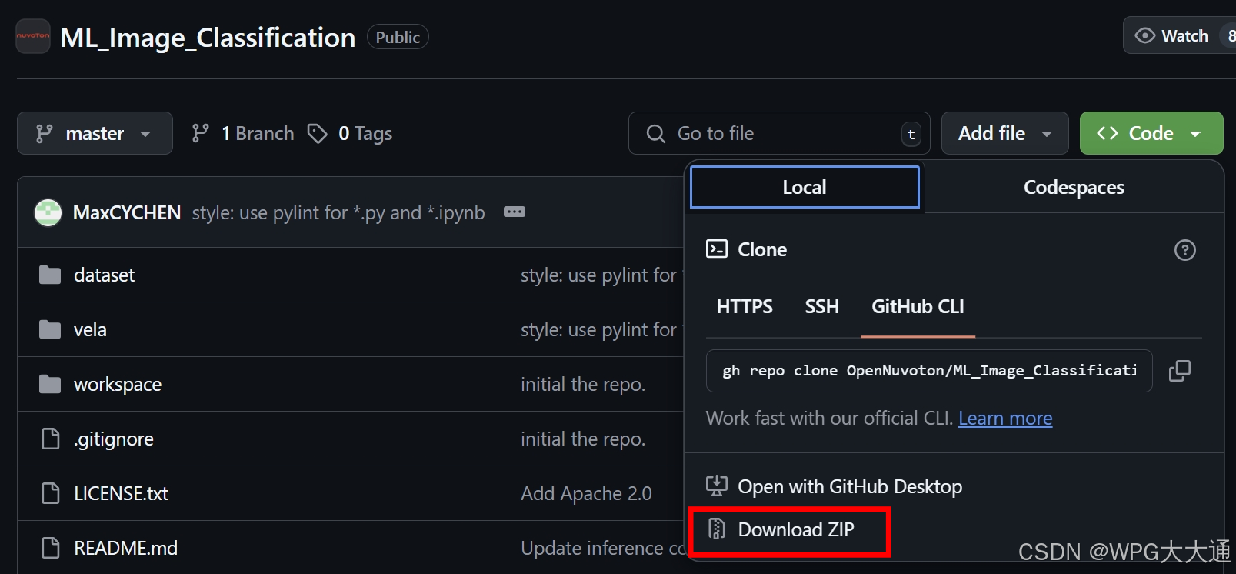Click the Clone terminal icon
1236x574 pixels.
point(717,249)
